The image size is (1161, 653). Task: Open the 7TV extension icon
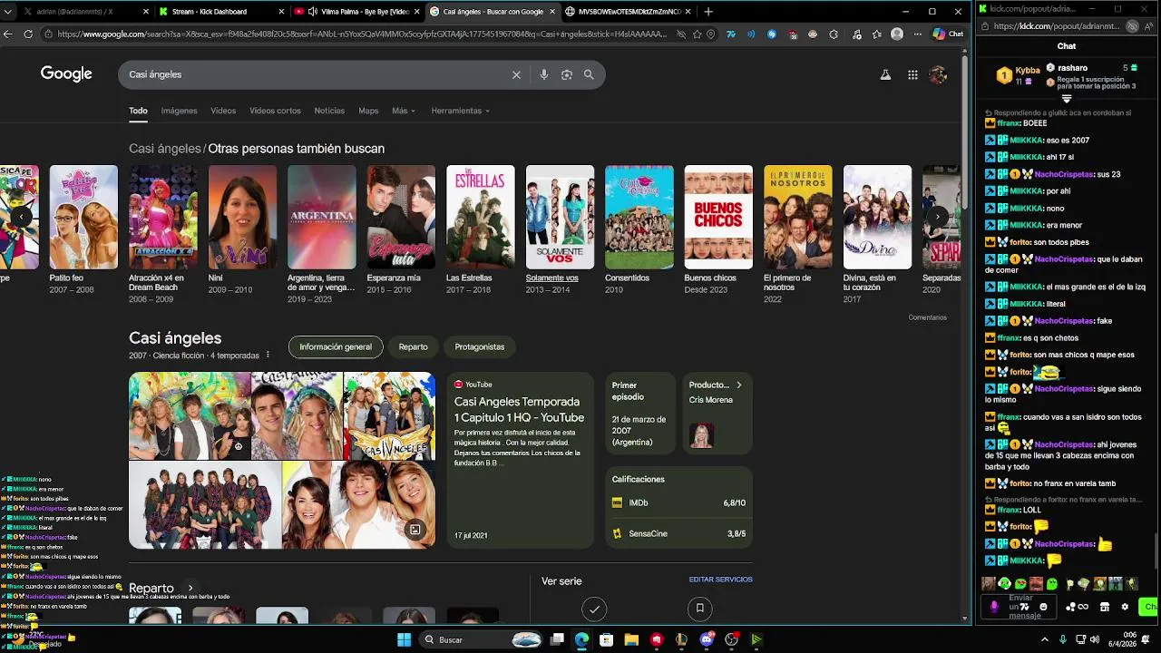731,34
